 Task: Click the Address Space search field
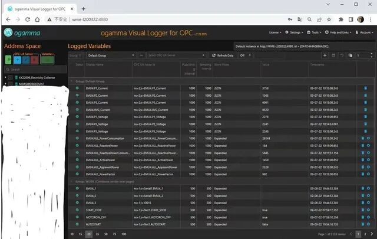point(32,69)
